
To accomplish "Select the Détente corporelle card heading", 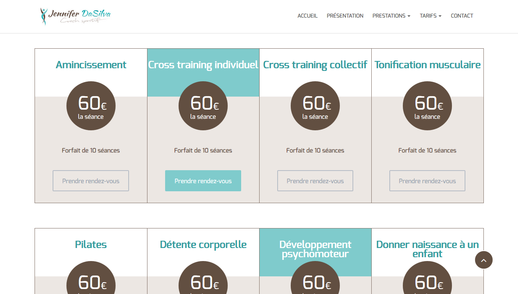I will 203,245.
